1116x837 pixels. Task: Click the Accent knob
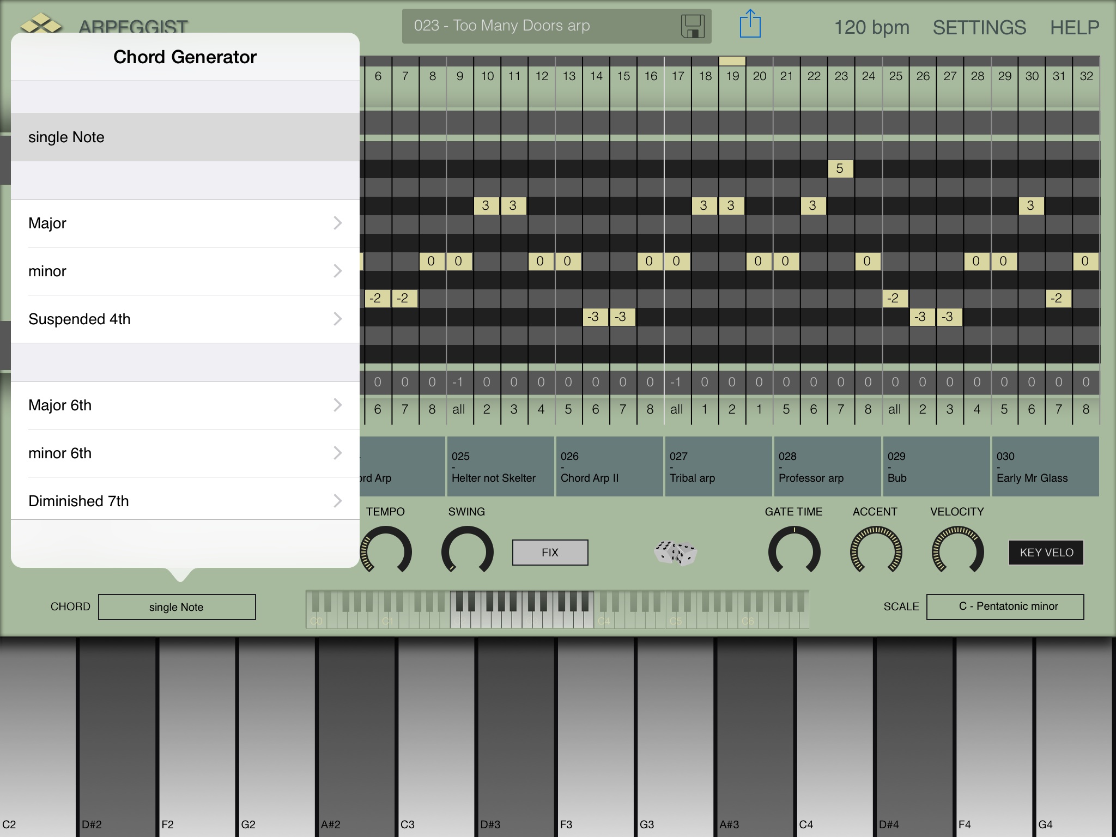point(876,551)
